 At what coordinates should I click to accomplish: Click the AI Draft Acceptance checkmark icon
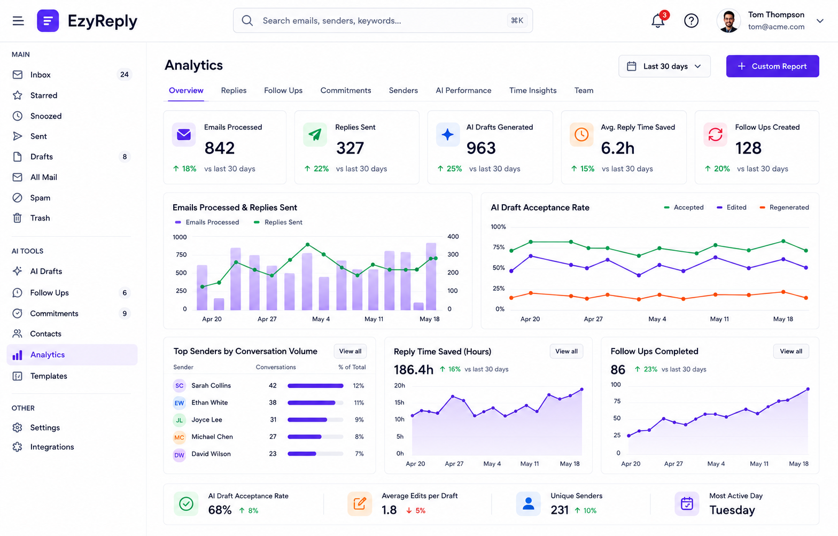186,503
